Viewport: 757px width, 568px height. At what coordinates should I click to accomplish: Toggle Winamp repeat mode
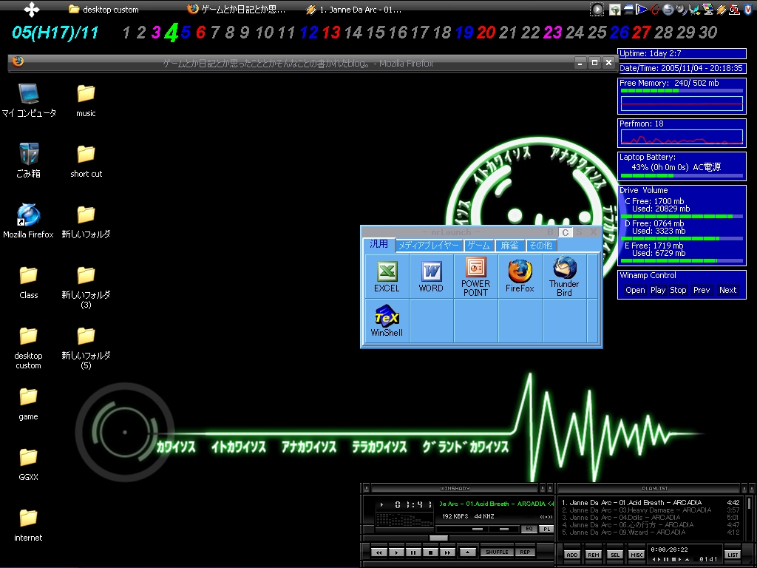tap(525, 552)
